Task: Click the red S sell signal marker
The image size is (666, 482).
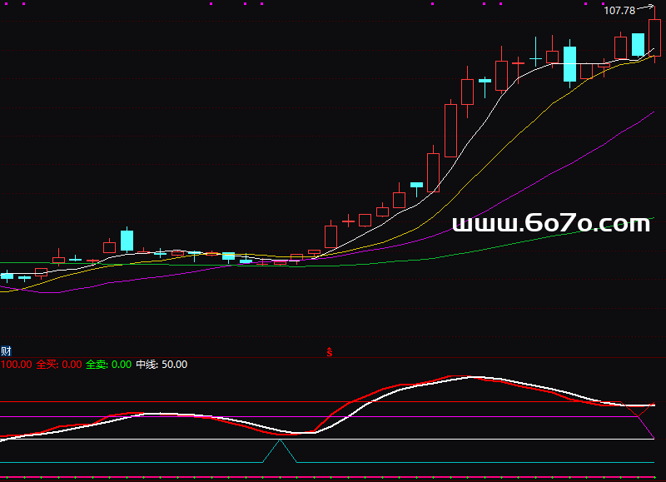Action: tap(329, 352)
